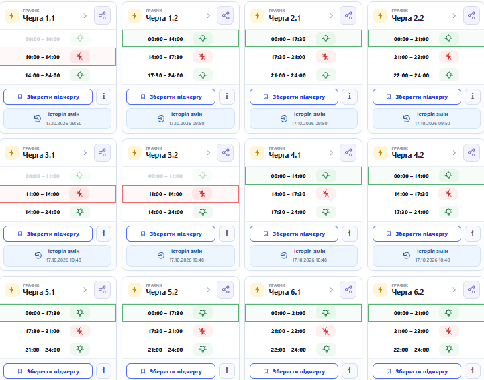Open info for Черга 5.1

(x=103, y=371)
